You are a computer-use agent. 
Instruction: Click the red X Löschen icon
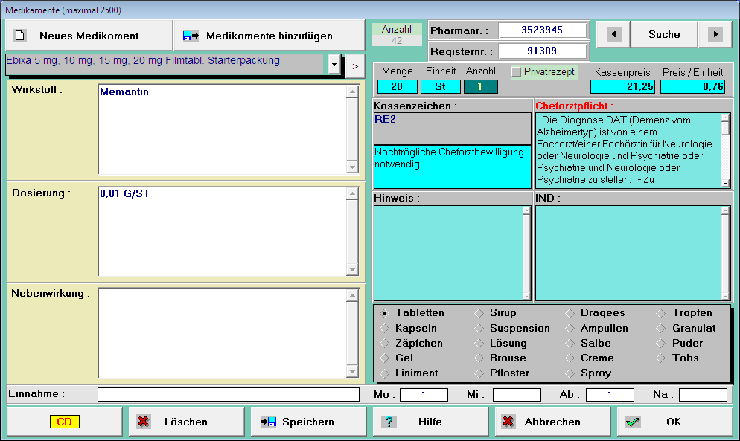click(x=144, y=422)
